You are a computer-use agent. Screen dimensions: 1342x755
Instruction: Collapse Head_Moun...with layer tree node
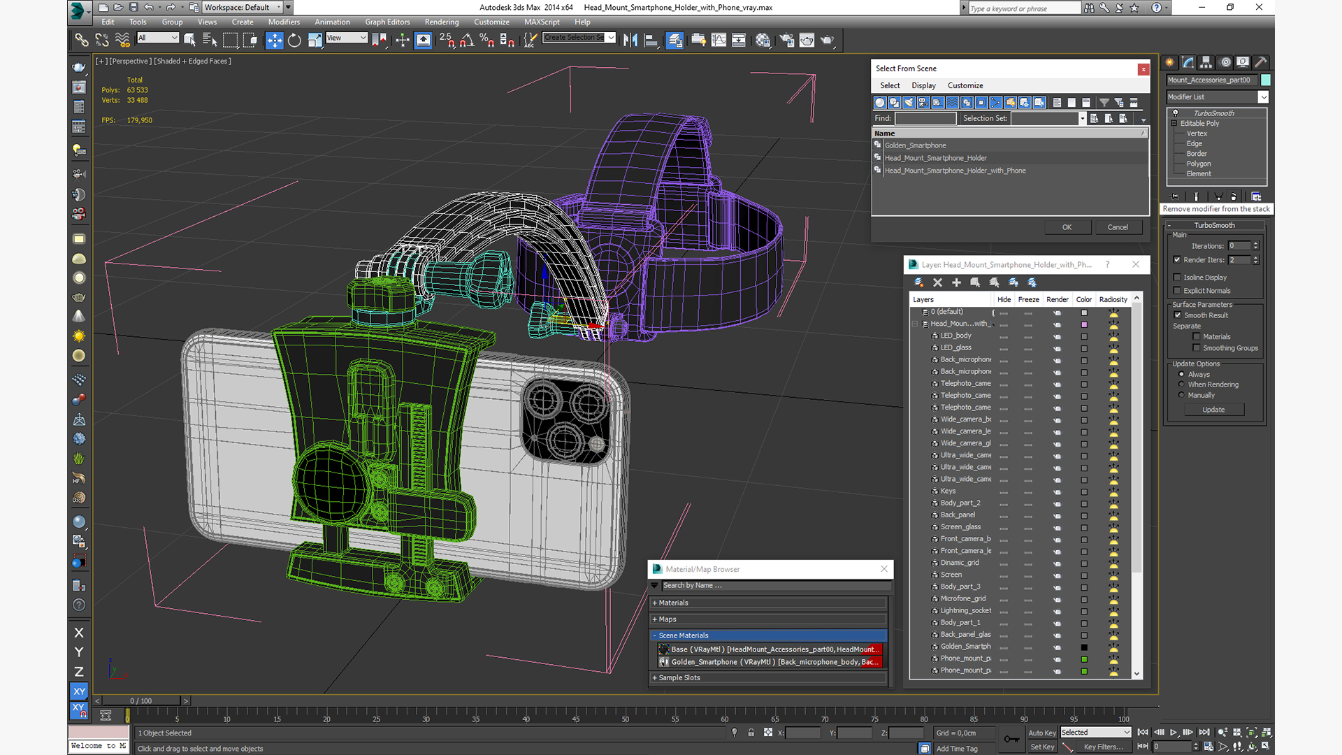915,324
